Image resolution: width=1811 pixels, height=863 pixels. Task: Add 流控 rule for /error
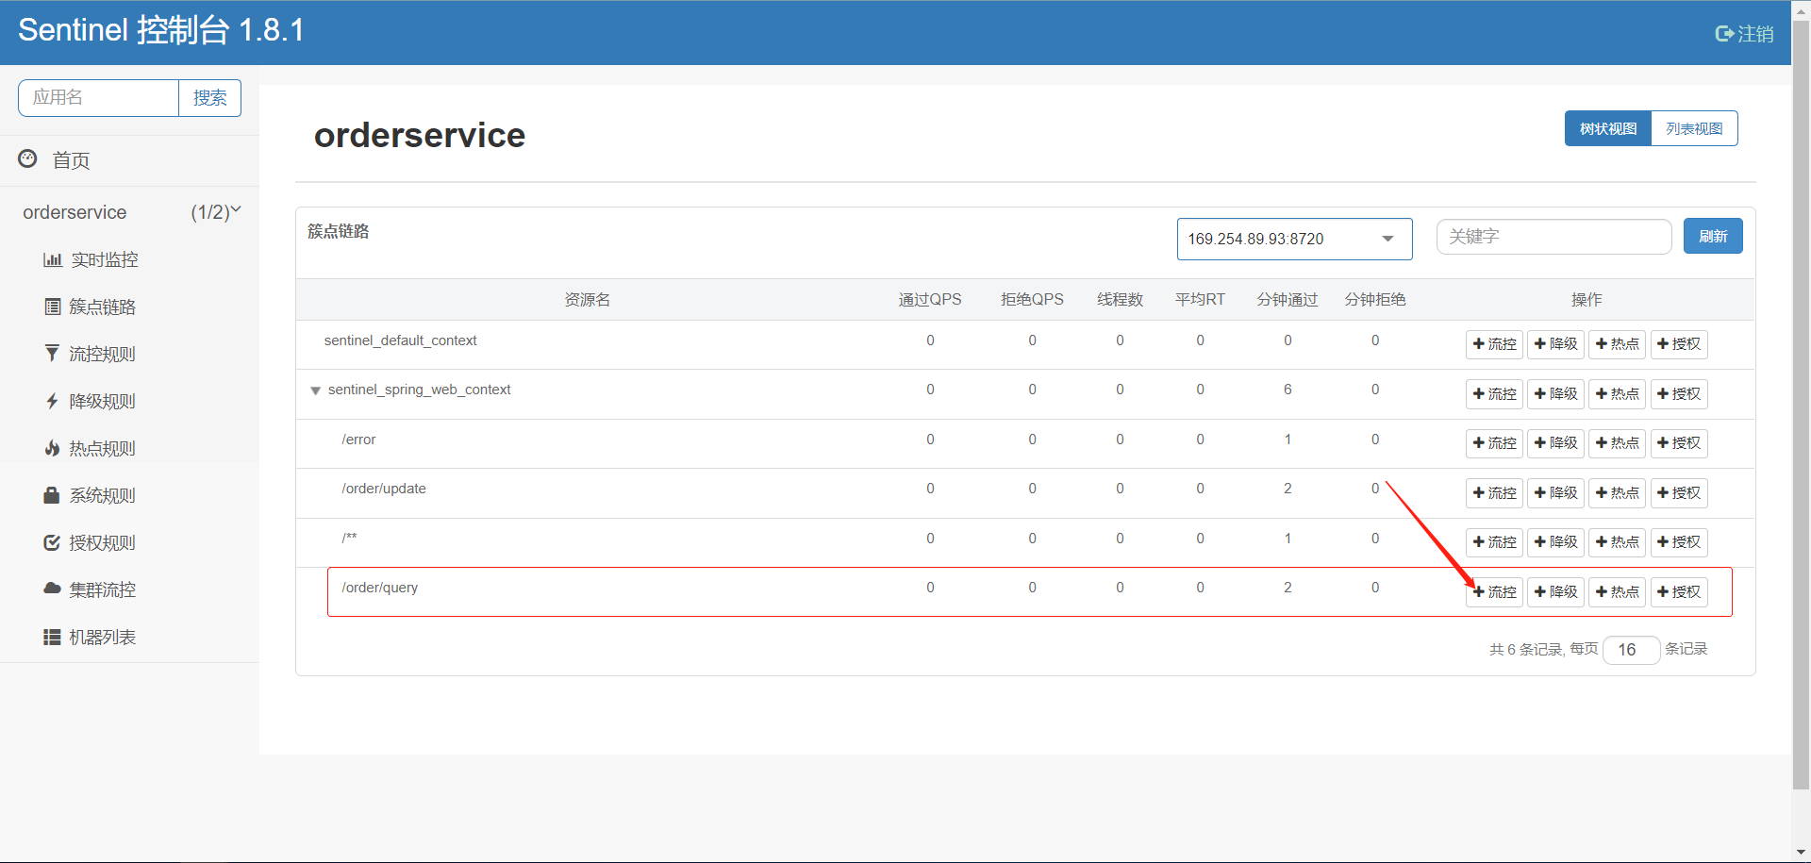1495,443
